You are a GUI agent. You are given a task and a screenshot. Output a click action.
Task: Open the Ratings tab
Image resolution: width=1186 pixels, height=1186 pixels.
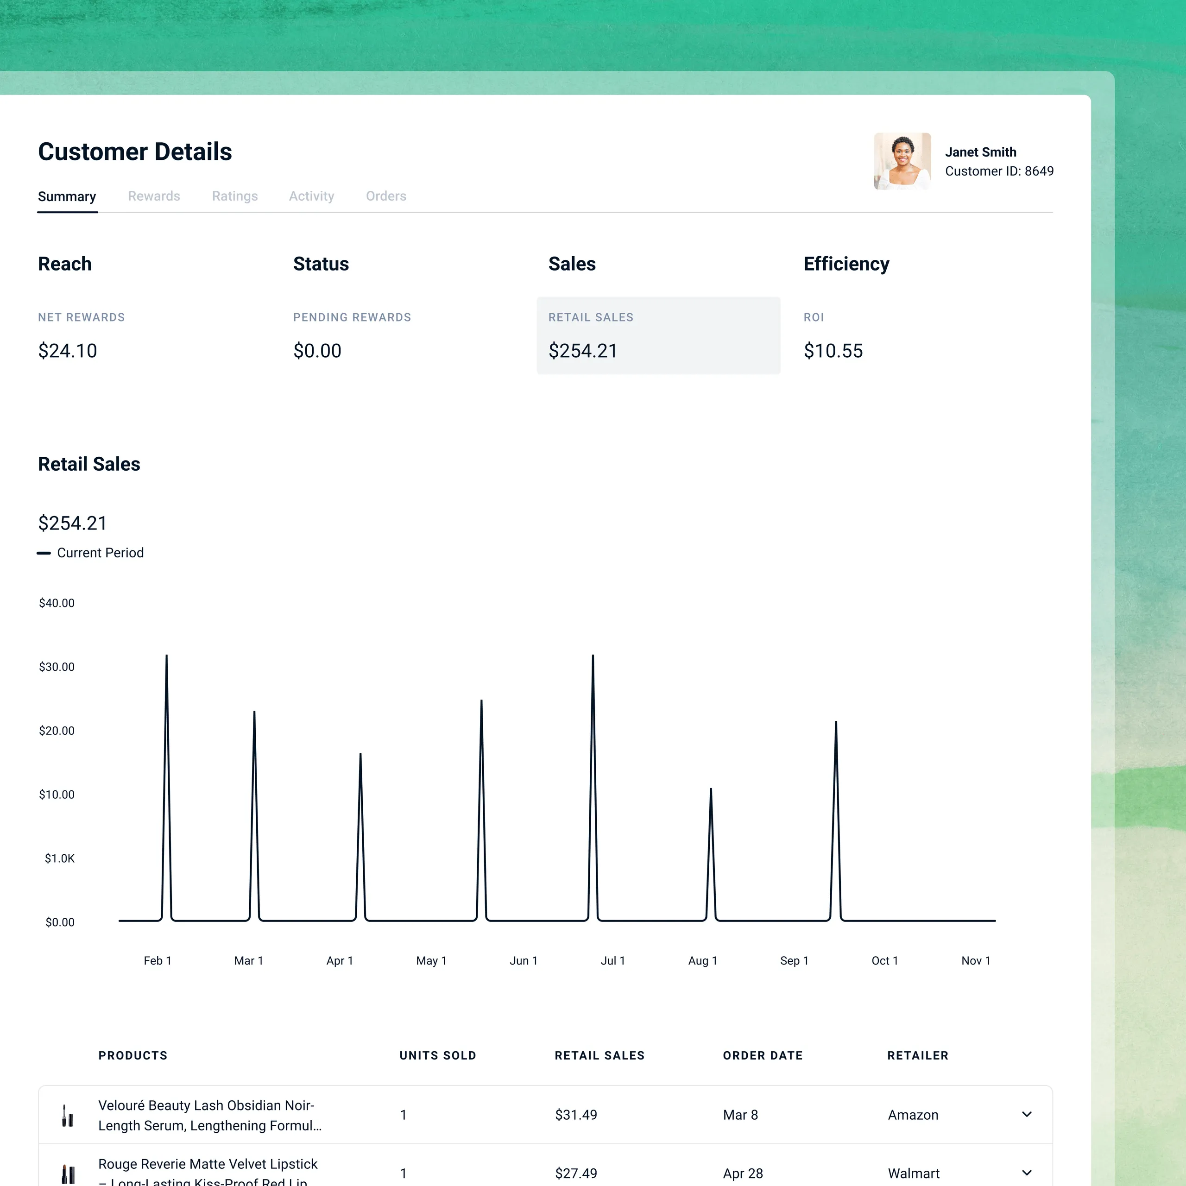[x=234, y=196]
